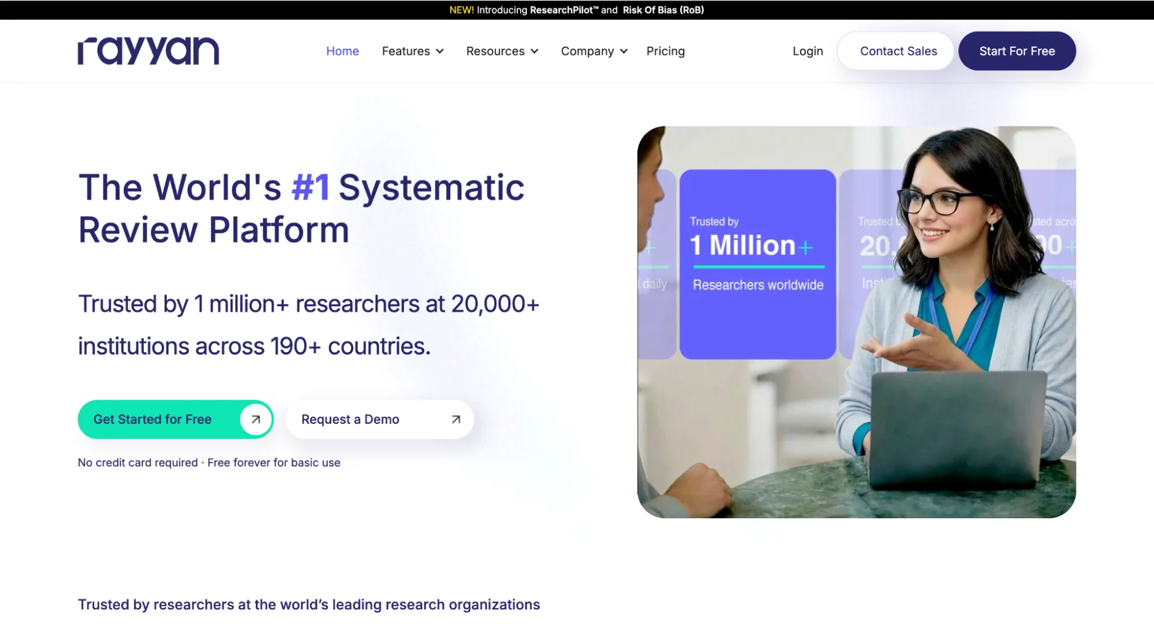Open the Risk Of Bias (RoB) link
This screenshot has width=1154, height=629.
(x=663, y=10)
